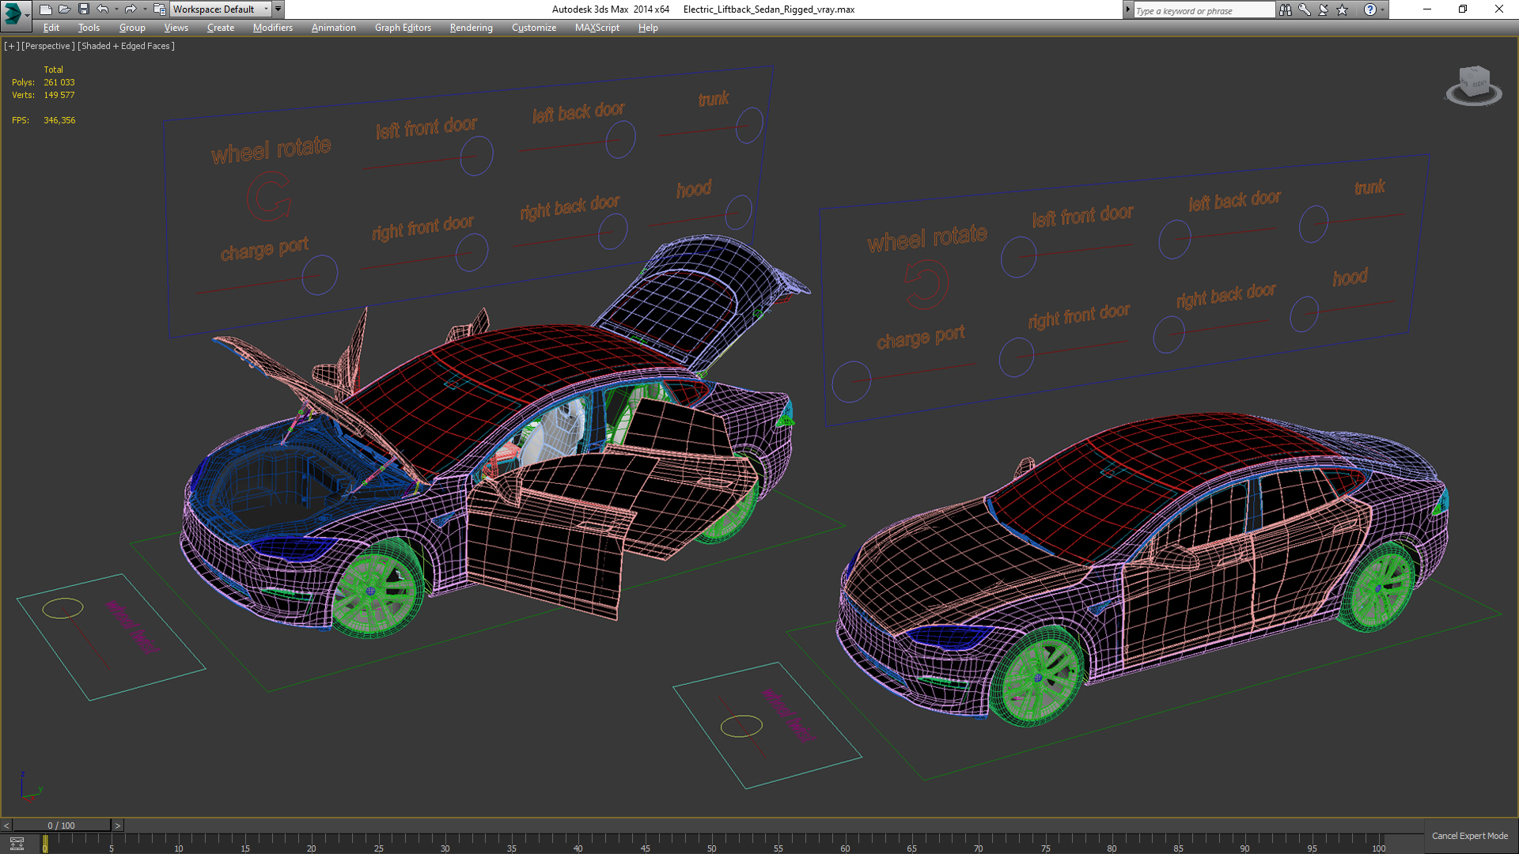Open Communication Center satellite icon
The image size is (1519, 854).
click(1324, 9)
